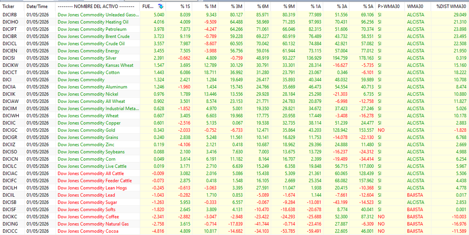
Task: Click BAJISTA in the Lead row
Action: tap(415, 195)
